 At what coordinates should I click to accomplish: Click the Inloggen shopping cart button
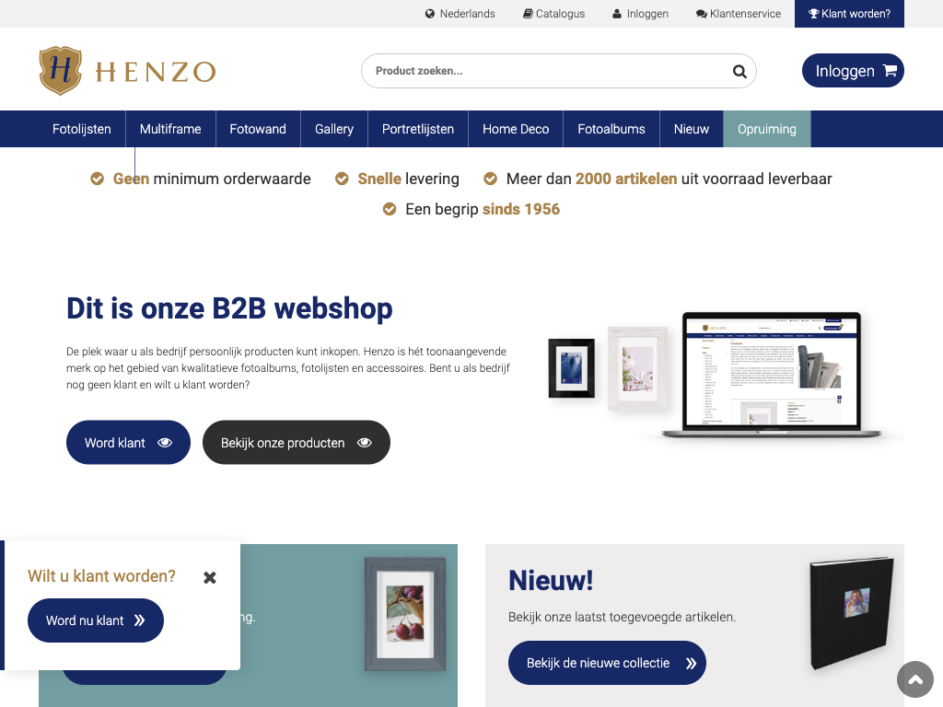pos(853,71)
